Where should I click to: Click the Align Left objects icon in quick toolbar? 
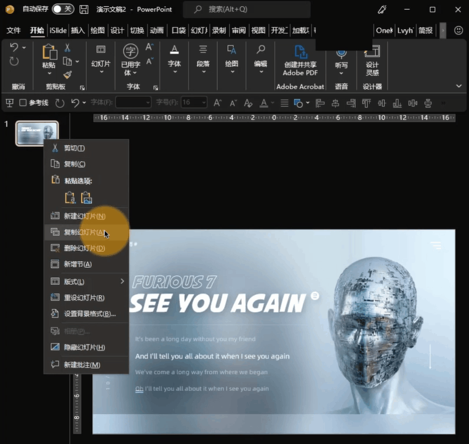(x=319, y=103)
